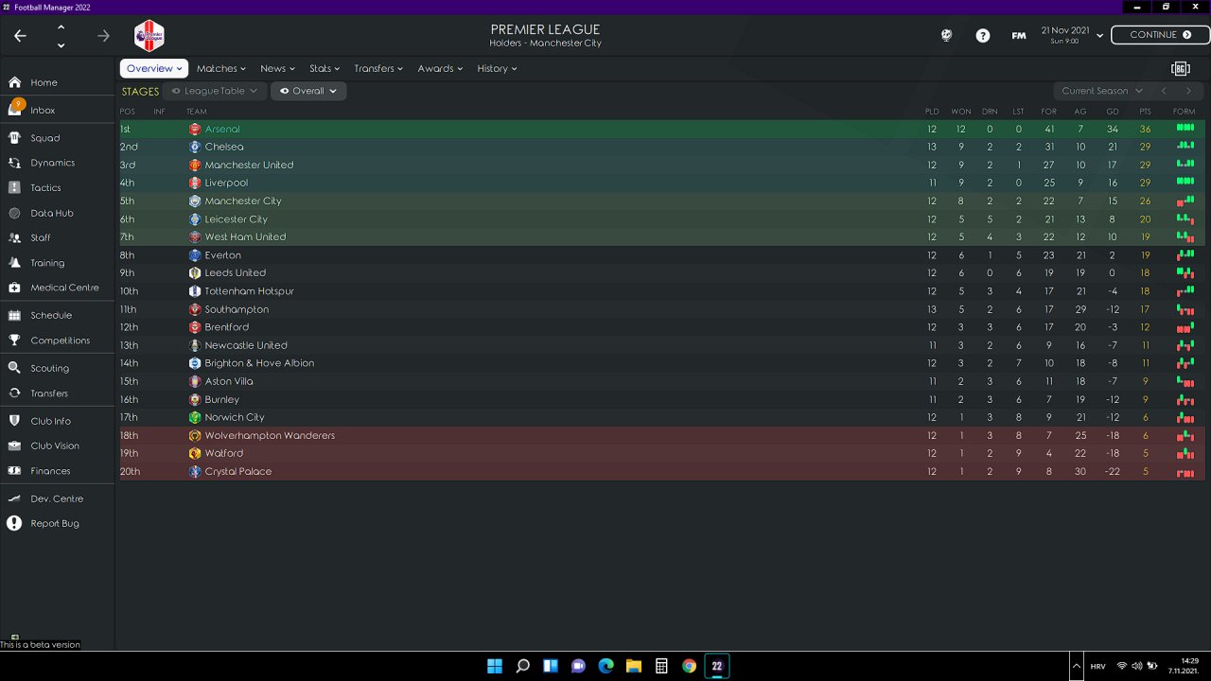The width and height of the screenshot is (1211, 681).
Task: Open Crystal Palace from the table
Action: (237, 471)
